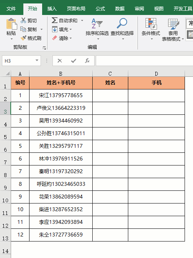Select cell 秦明13197320292
This screenshot has width=193, height=258.
[x=61, y=172]
